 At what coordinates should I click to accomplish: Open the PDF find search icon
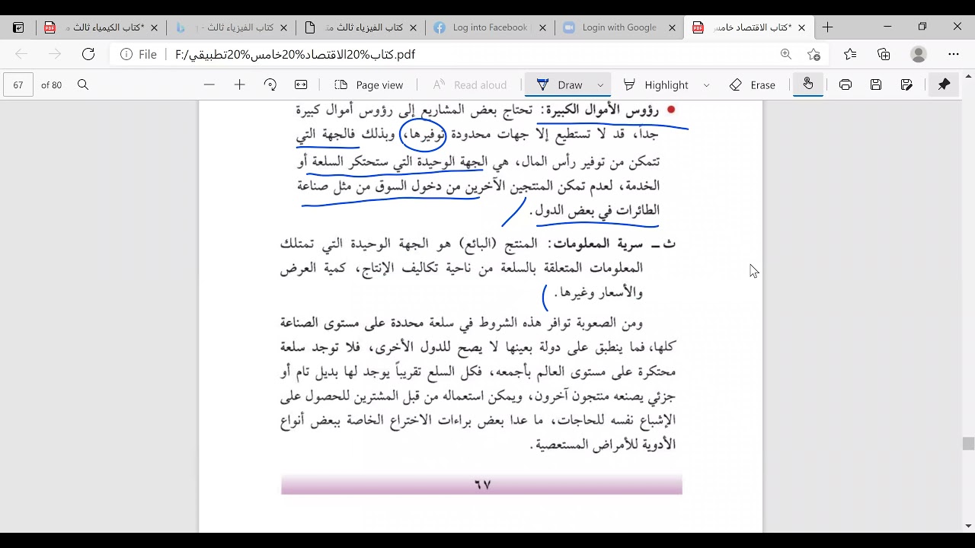(83, 84)
